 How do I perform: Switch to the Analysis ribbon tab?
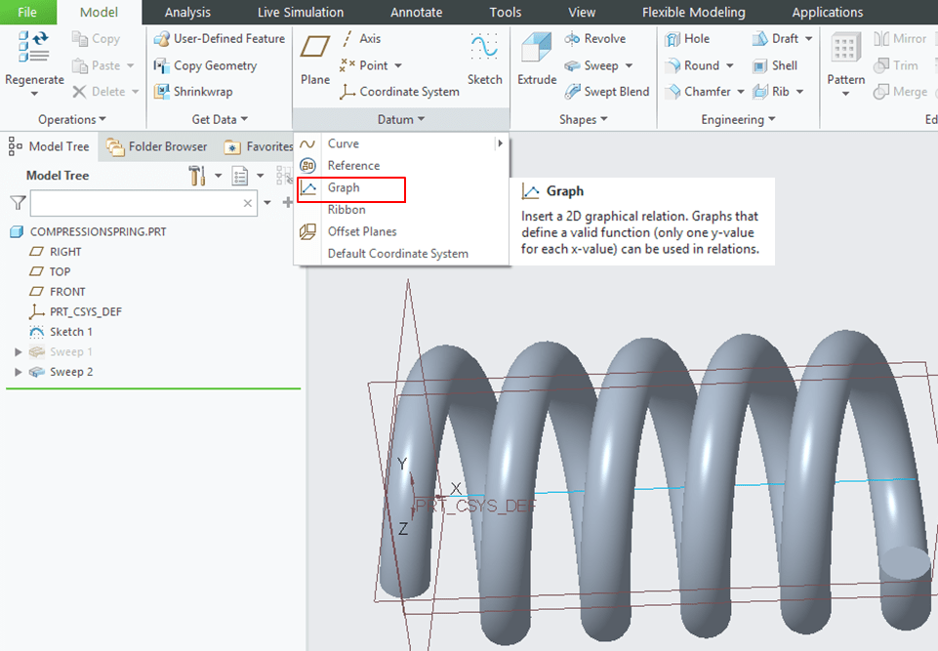(x=187, y=13)
